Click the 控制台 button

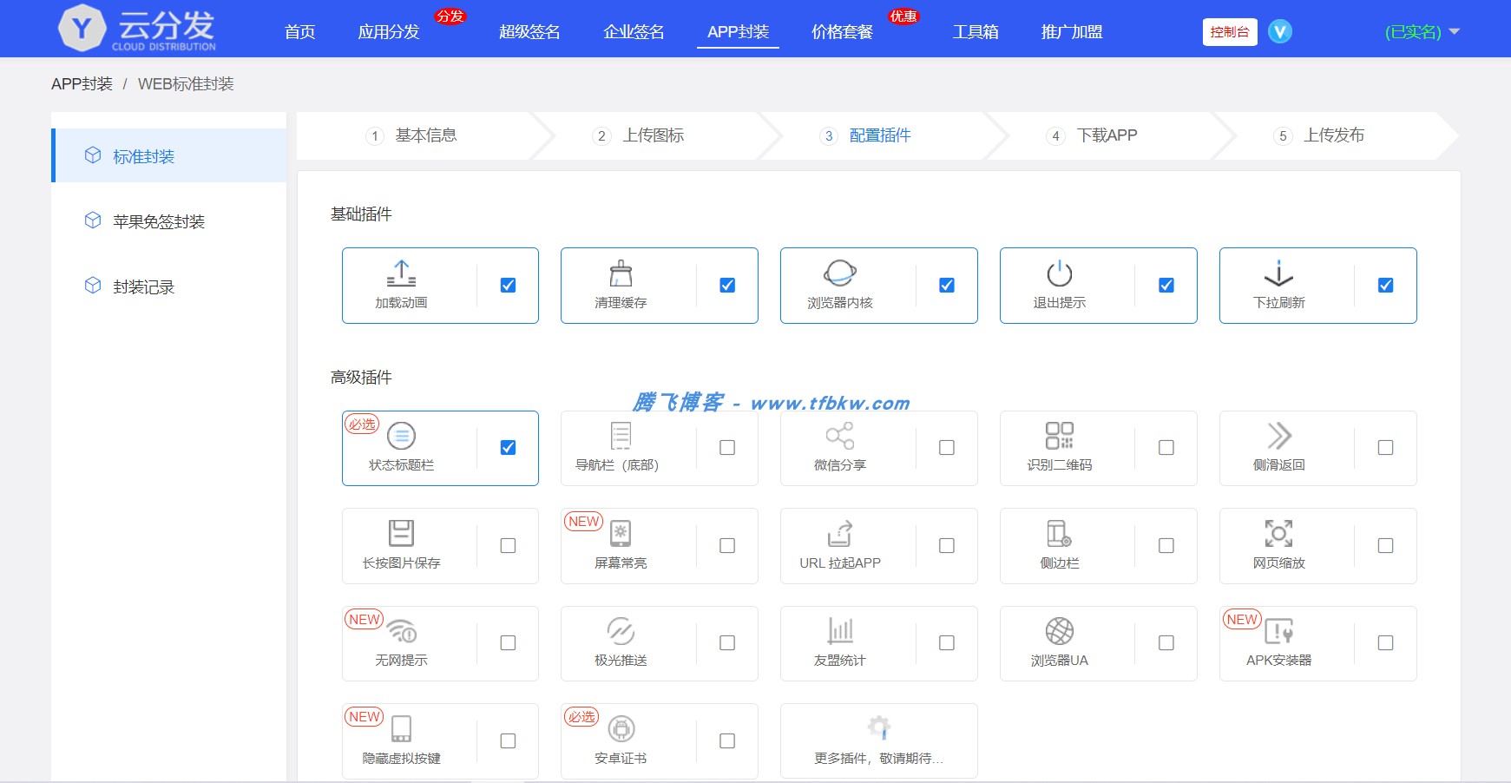pyautogui.click(x=1229, y=31)
